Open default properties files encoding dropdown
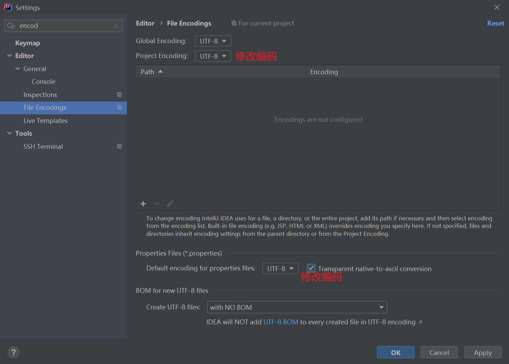The image size is (509, 364). [280, 268]
